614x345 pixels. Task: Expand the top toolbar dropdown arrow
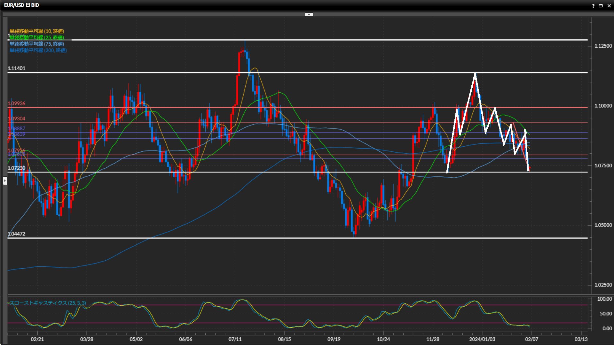pos(309,14)
